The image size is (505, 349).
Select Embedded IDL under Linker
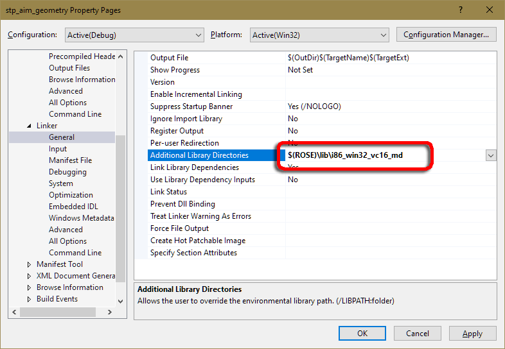tap(73, 207)
